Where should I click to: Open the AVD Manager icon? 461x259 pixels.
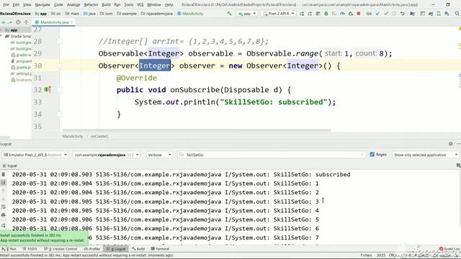click(x=439, y=14)
